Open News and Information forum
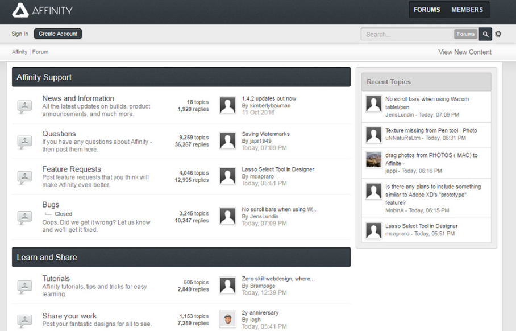Screen dimensions: 516x331 78,98
